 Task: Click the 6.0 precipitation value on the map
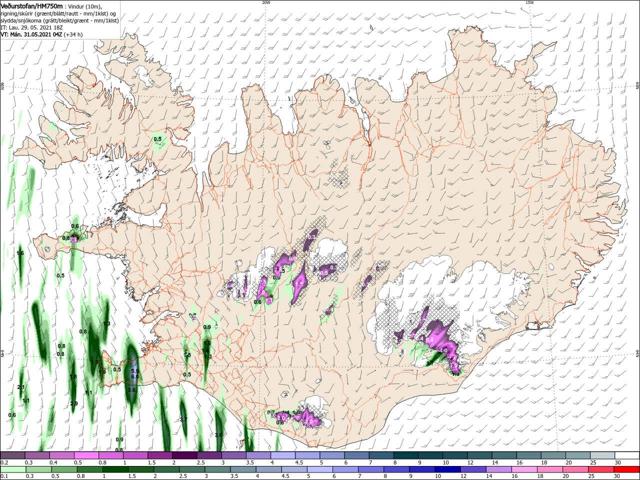[134, 376]
